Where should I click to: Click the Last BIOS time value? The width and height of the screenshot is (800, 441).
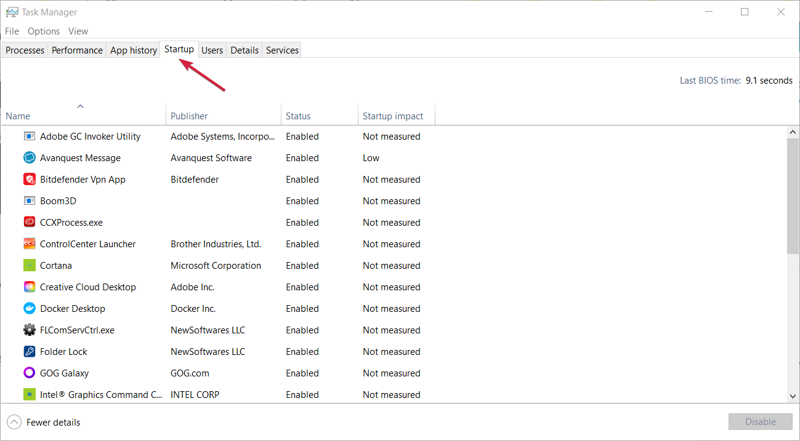point(769,81)
